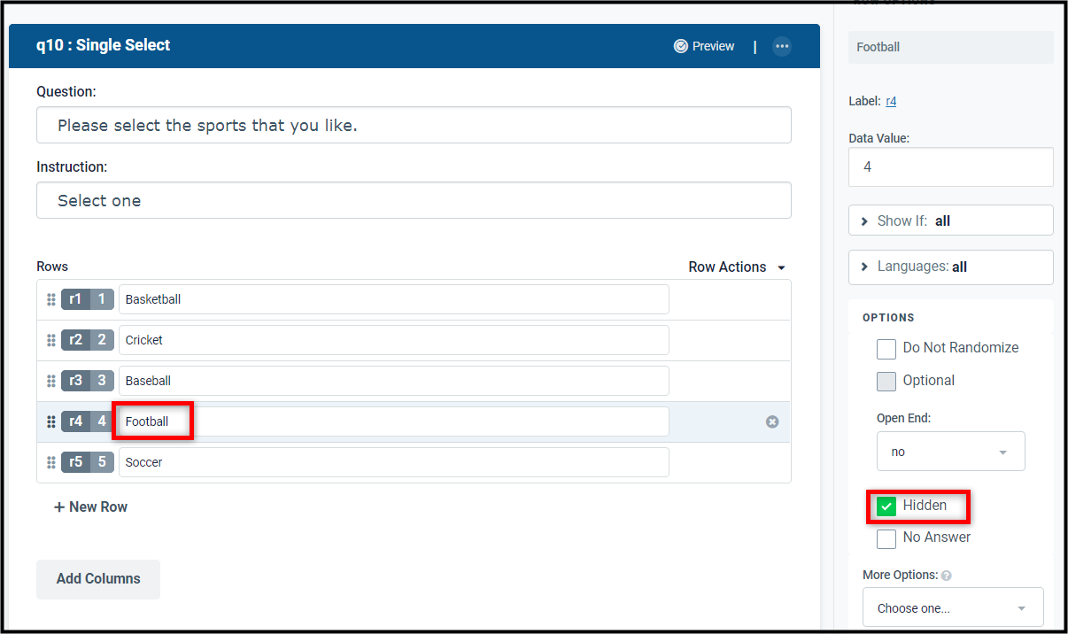
Task: Click the Preview checkmark icon
Action: tap(680, 46)
